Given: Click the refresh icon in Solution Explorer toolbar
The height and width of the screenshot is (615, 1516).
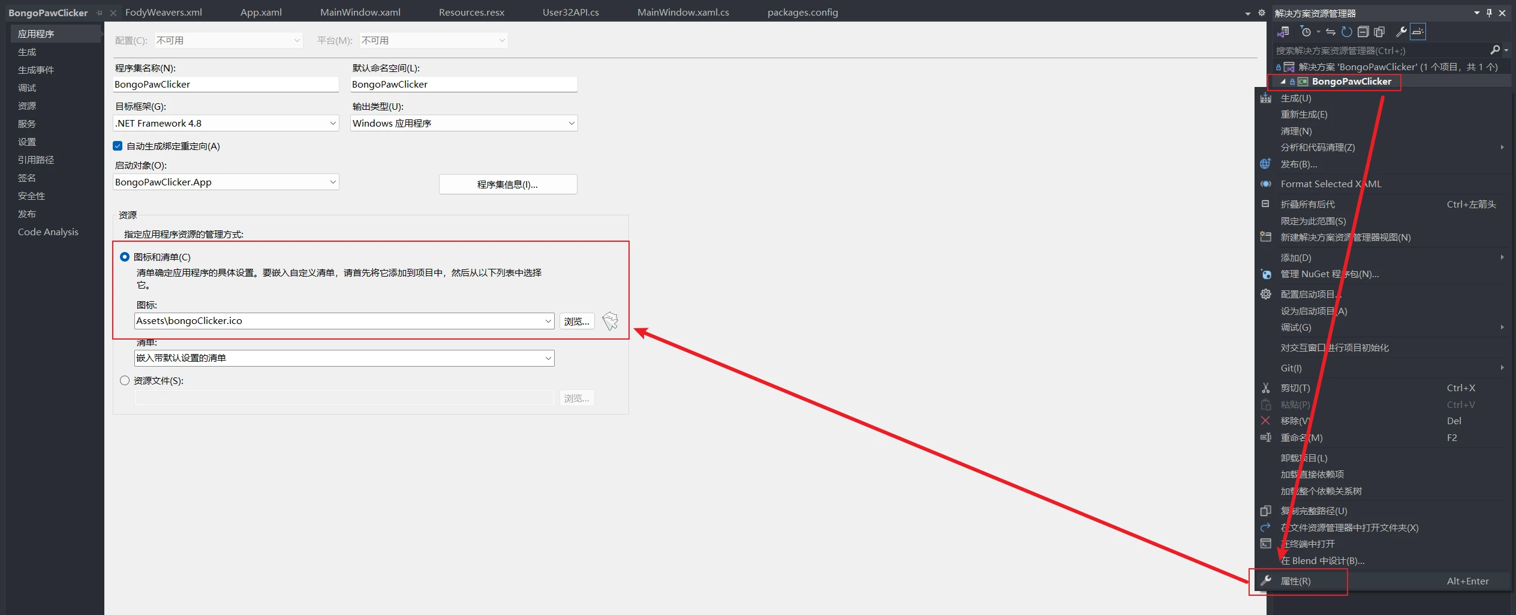Looking at the screenshot, I should pos(1347,32).
